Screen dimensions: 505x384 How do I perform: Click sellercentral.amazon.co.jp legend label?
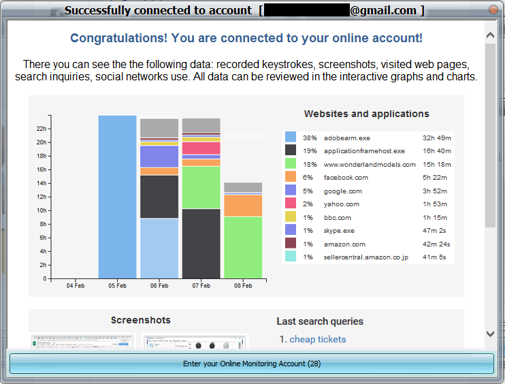[x=366, y=257]
